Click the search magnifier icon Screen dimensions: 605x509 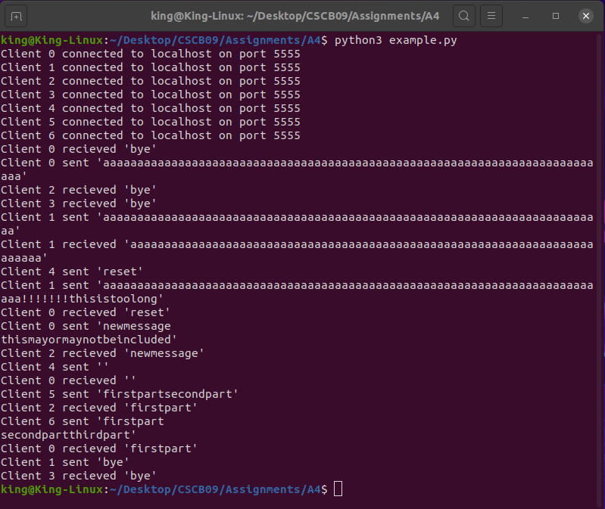coord(464,15)
